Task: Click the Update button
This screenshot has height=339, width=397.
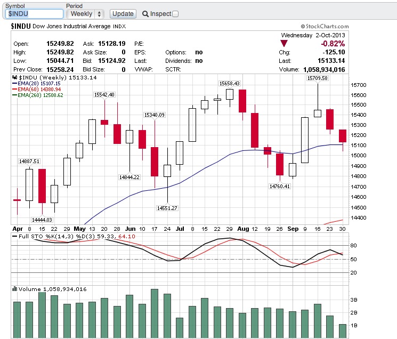Action: click(x=123, y=14)
